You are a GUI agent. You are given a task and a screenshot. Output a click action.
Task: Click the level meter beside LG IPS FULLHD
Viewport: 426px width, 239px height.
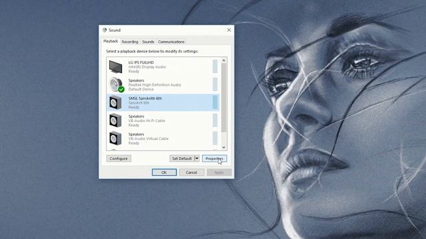click(x=215, y=66)
